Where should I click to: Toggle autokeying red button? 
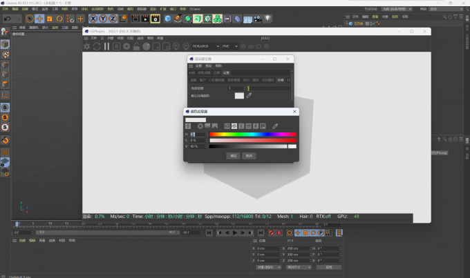279,232
